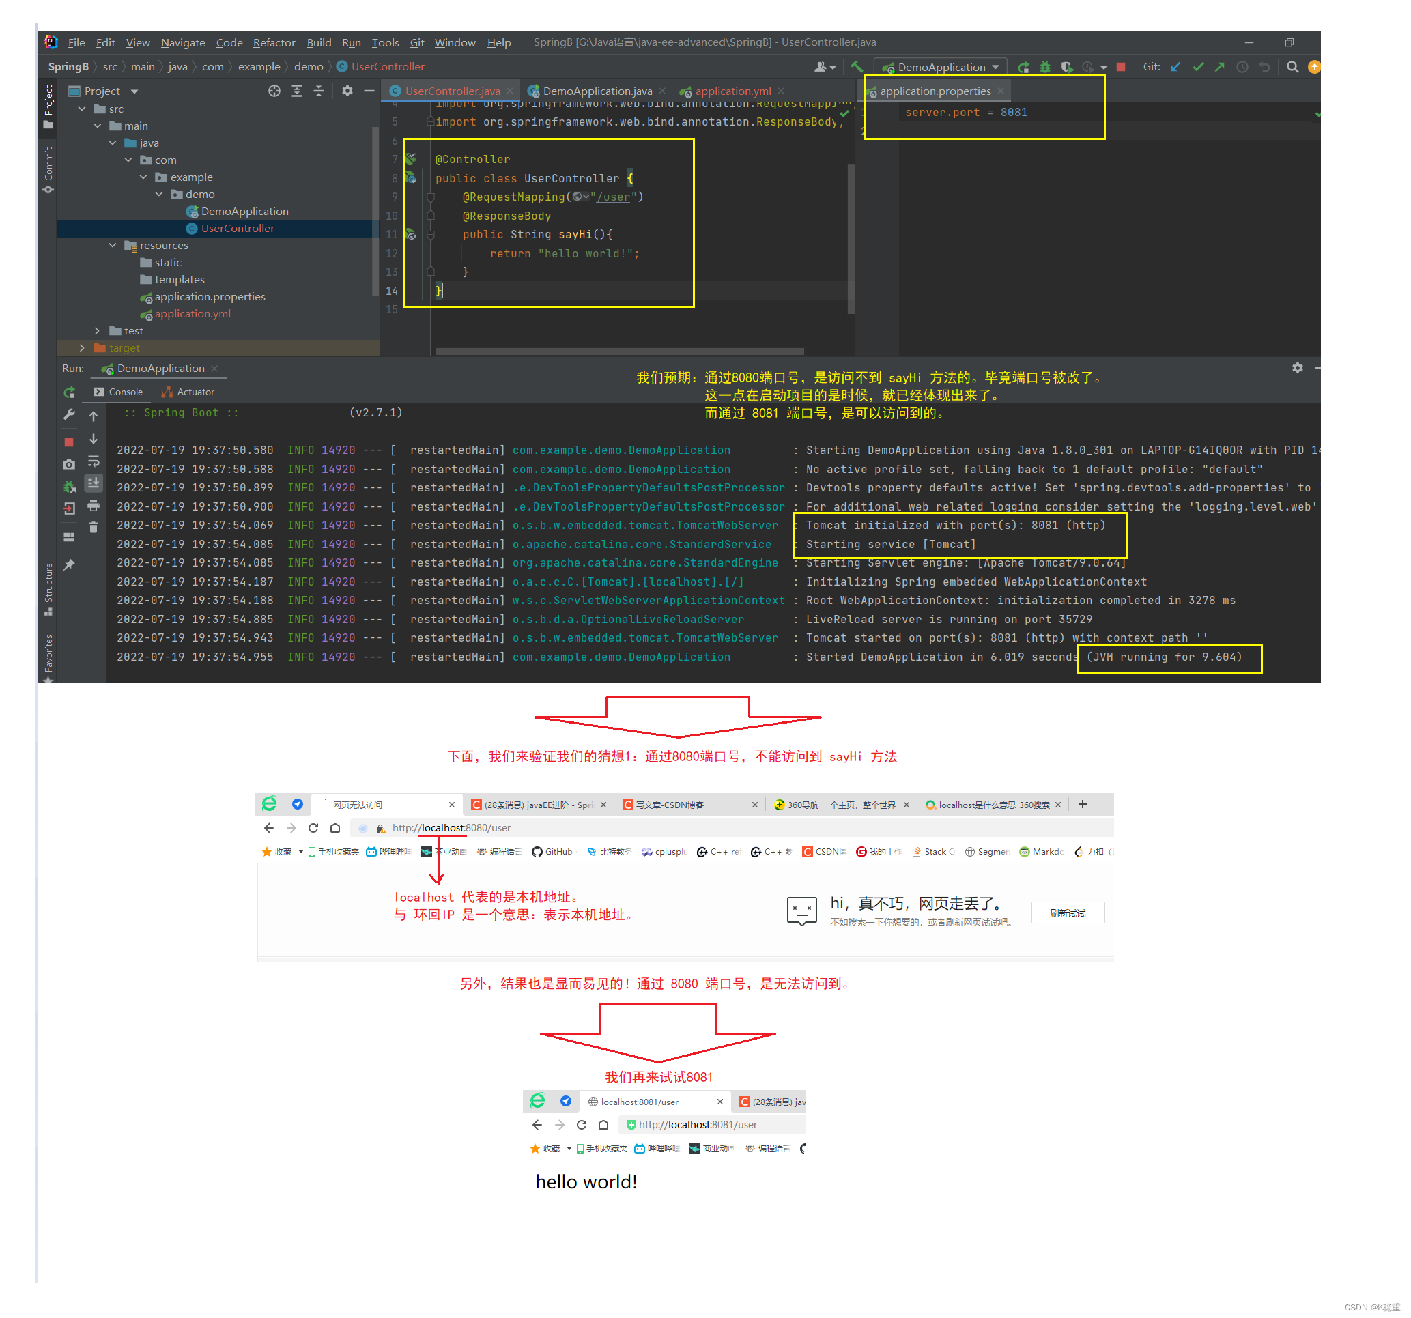This screenshot has width=1411, height=1318.
Task: Commit changes via the green Git checkmark
Action: 1199,67
